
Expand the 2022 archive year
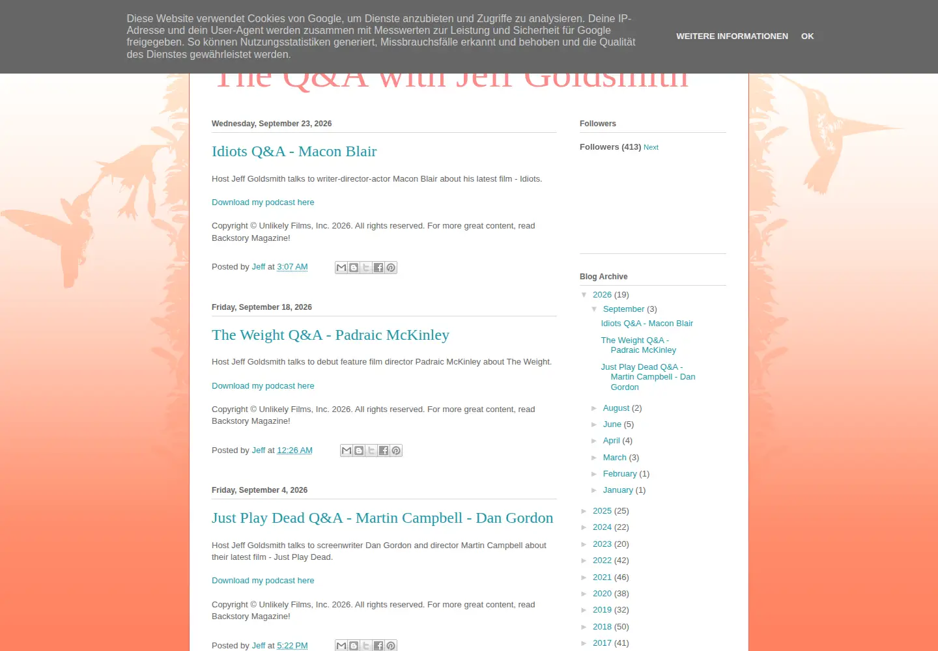tap(584, 561)
